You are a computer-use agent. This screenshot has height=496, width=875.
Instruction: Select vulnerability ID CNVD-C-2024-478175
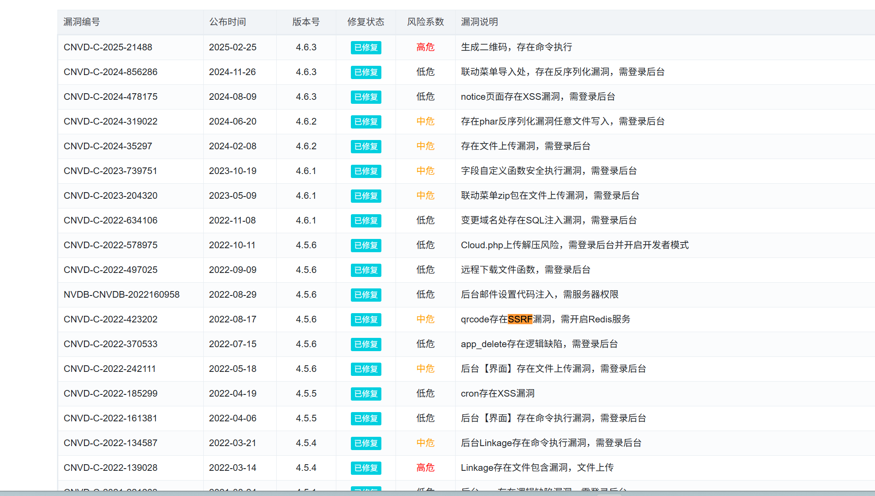point(110,97)
